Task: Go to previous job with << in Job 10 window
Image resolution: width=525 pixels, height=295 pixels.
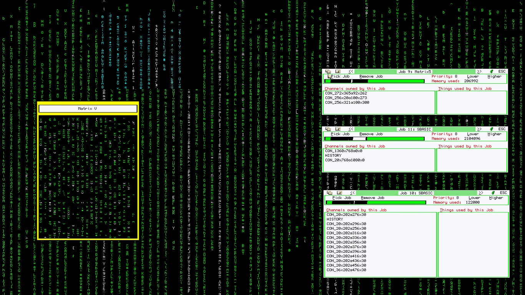Action: [352, 193]
